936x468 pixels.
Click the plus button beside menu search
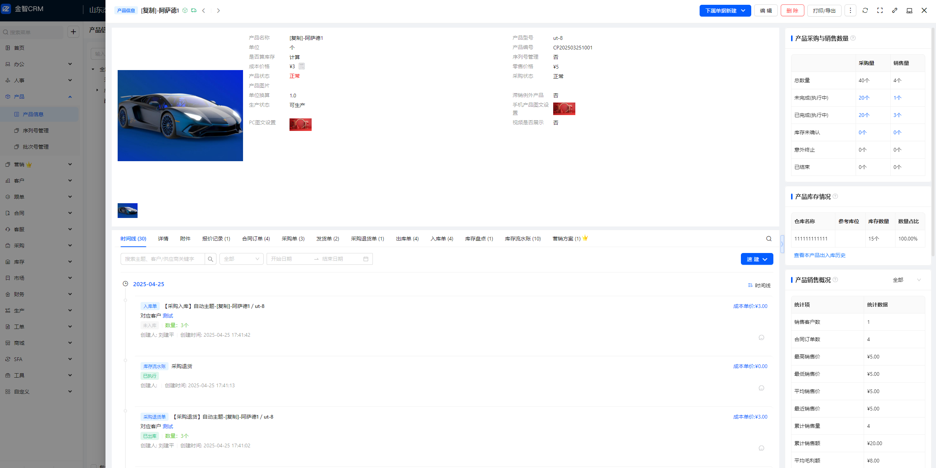[73, 32]
